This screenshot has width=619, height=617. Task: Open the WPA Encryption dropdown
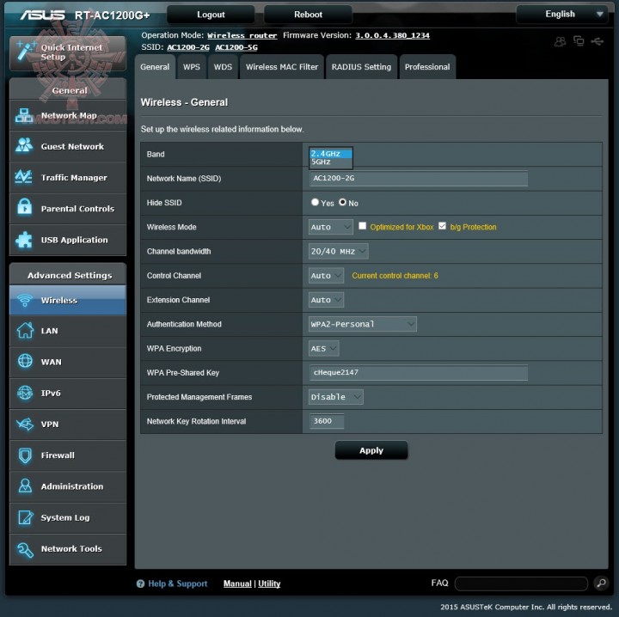pos(324,348)
